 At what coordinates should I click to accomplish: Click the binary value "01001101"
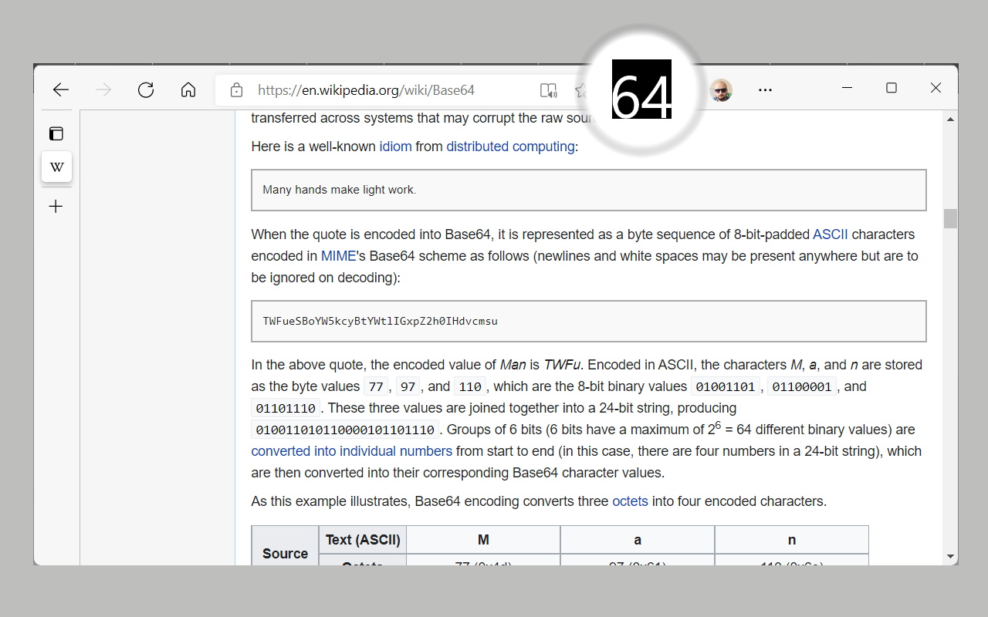[x=725, y=386]
